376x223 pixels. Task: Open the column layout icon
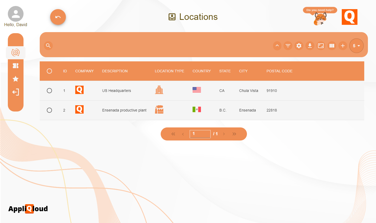(x=332, y=46)
